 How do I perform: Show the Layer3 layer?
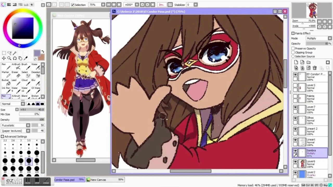click(295, 85)
